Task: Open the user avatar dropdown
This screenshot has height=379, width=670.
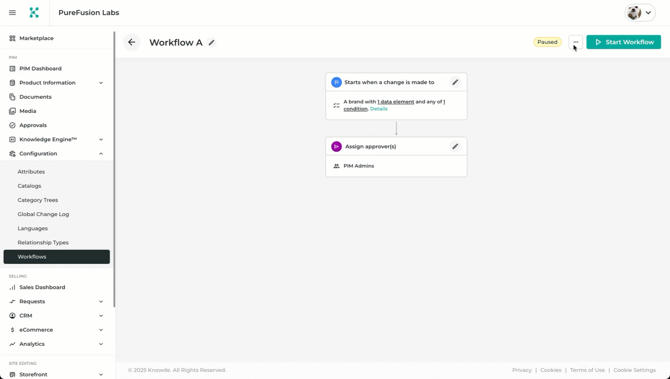Action: [640, 13]
